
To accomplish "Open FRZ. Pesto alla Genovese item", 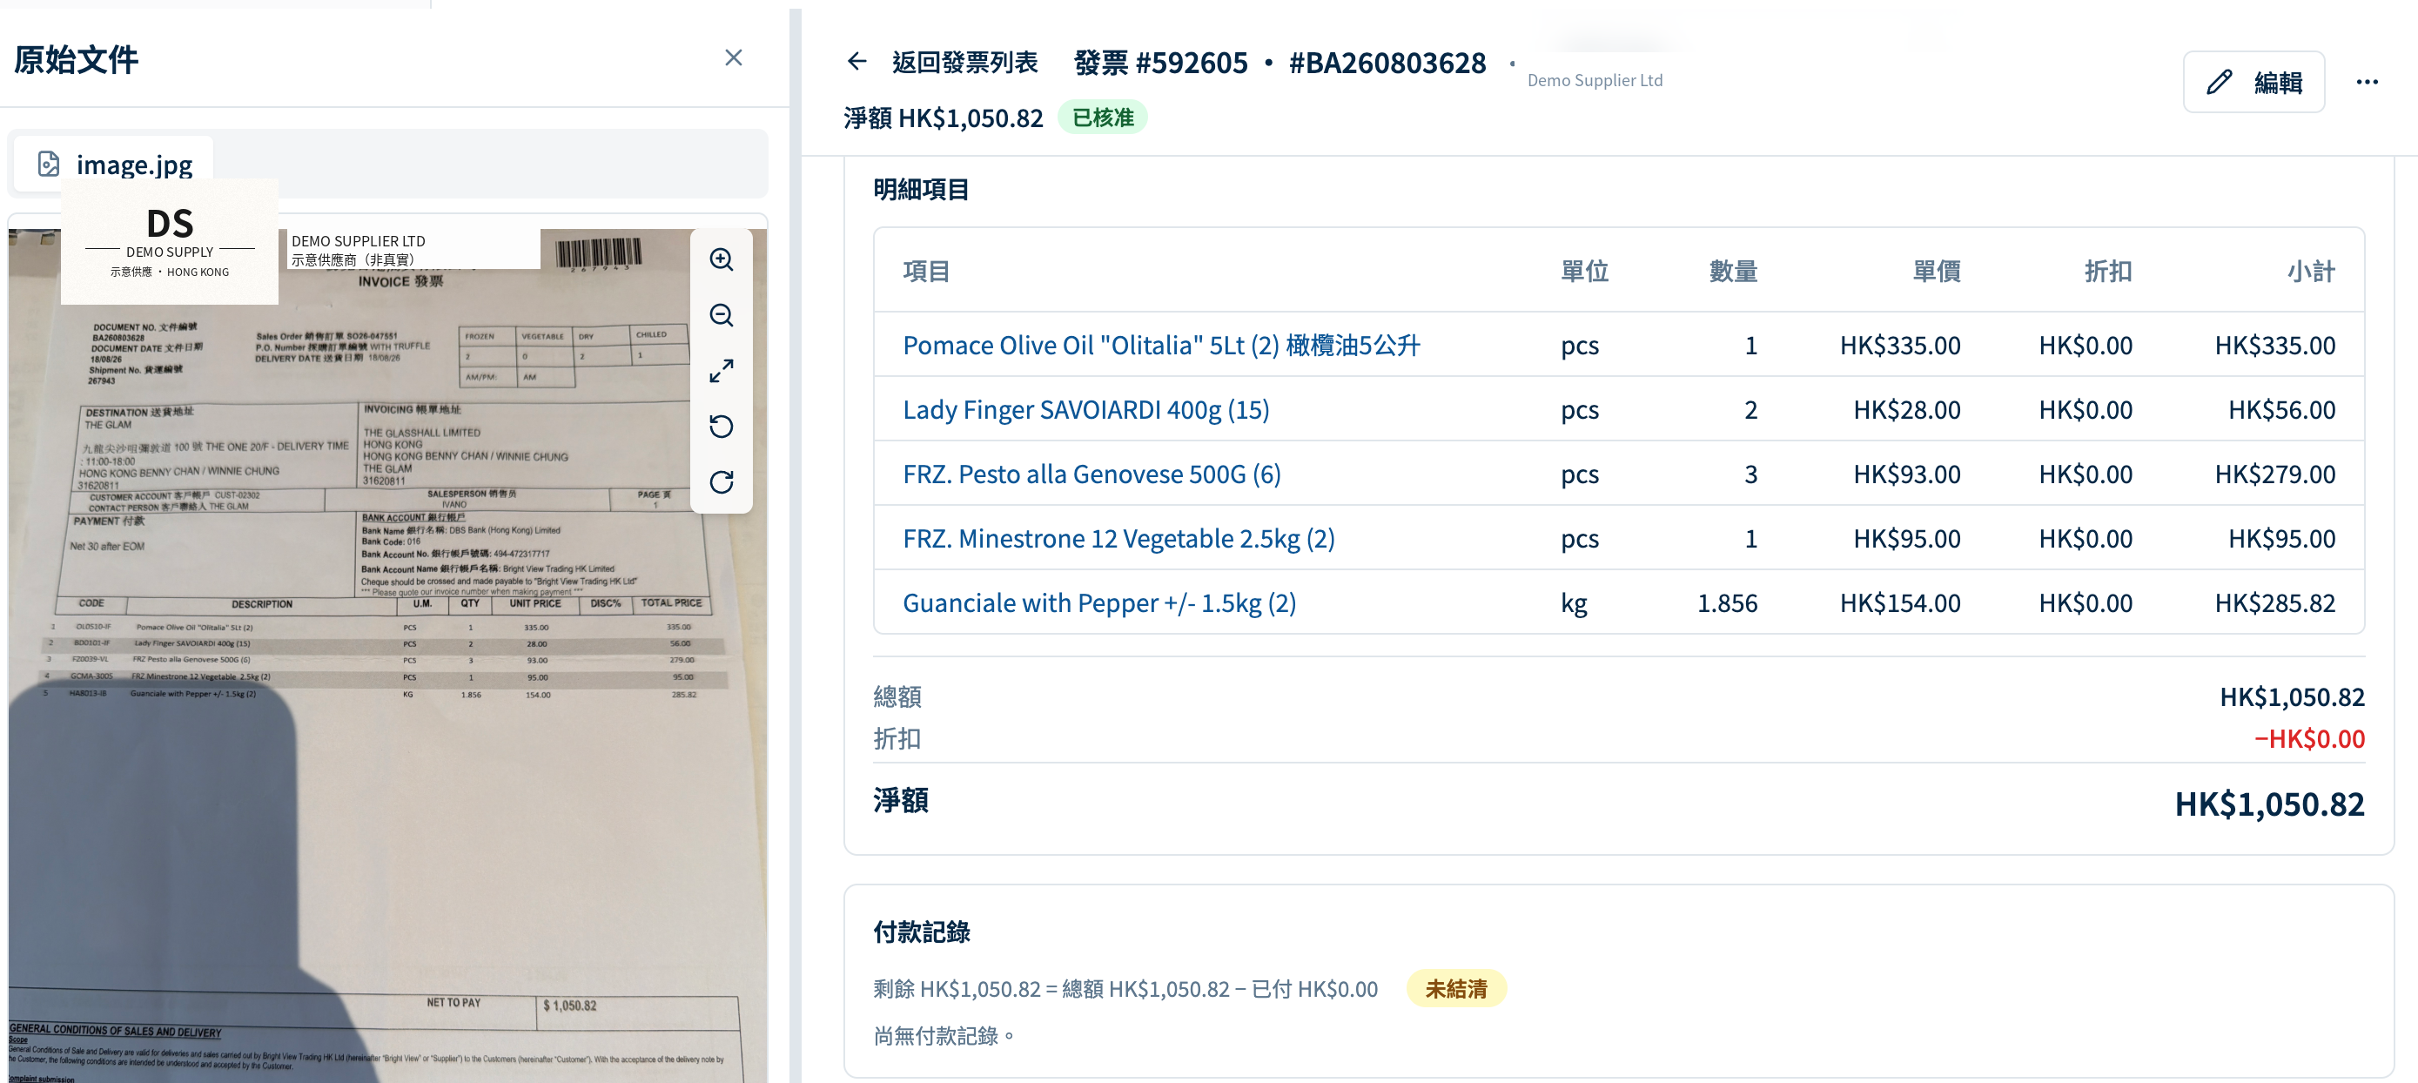I will (x=1091, y=474).
